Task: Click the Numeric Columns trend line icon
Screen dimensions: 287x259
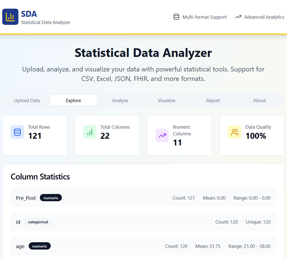Action: (x=162, y=136)
